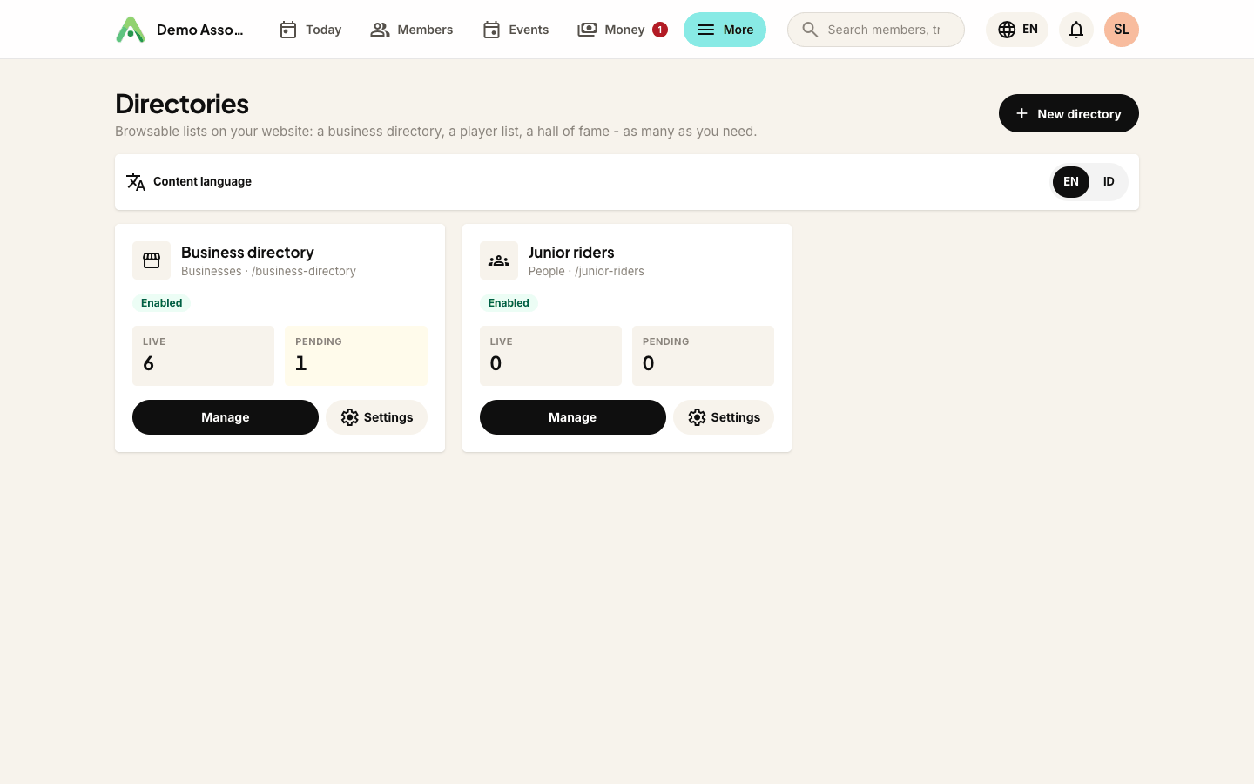Click the "Content language" label
Viewport: 1254px width, 784px height.
point(202,182)
